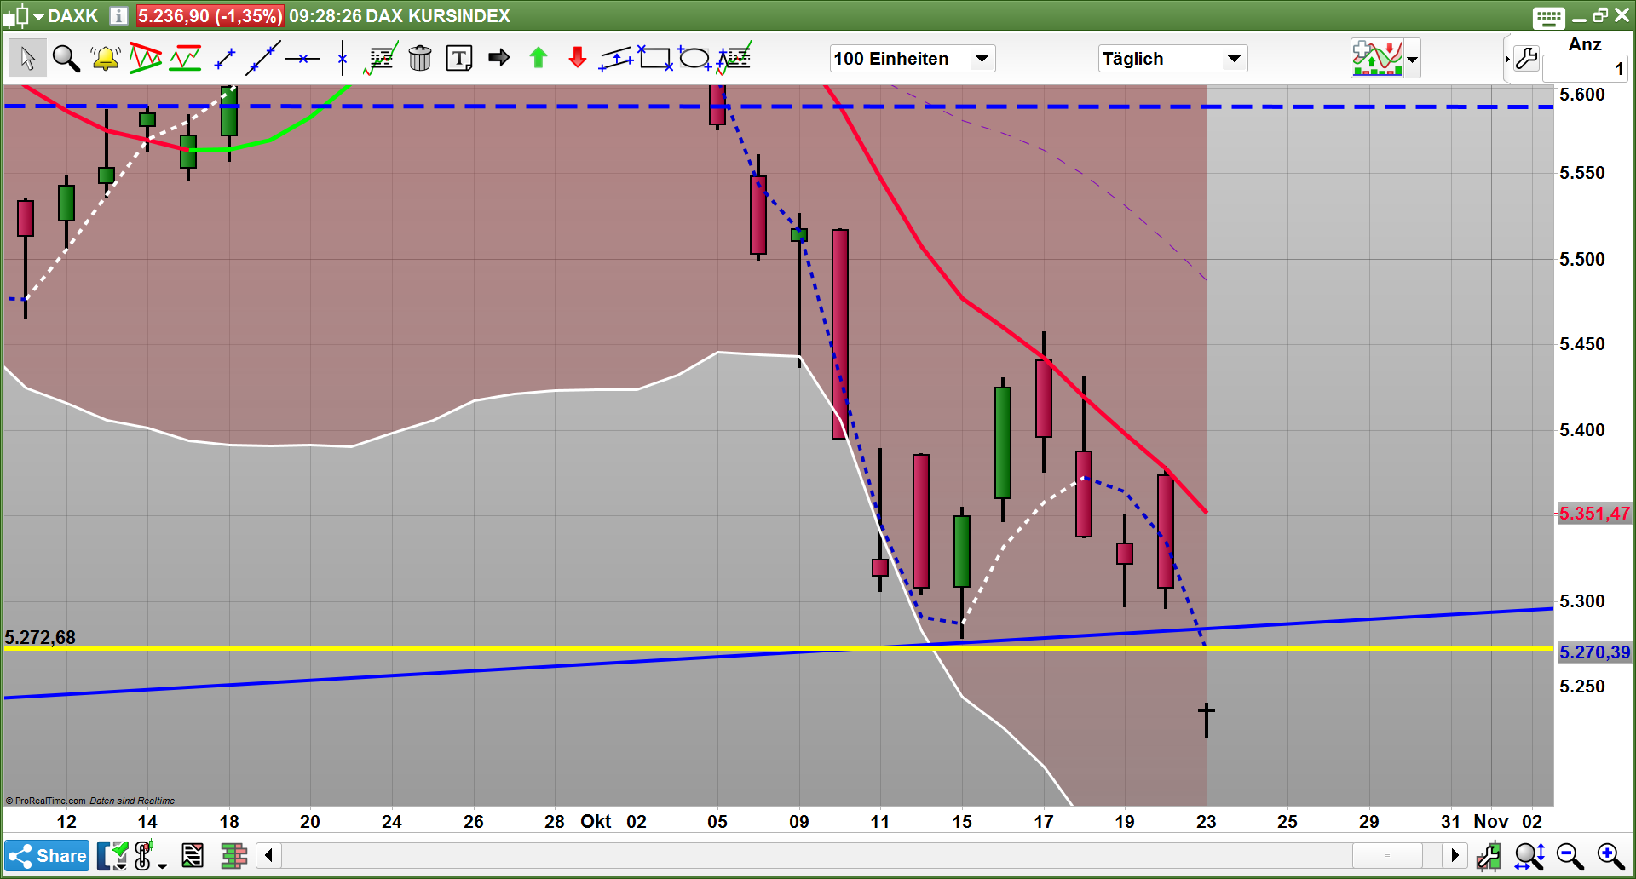This screenshot has width=1636, height=879.
Task: Place a green up arrow marker
Action: (539, 57)
